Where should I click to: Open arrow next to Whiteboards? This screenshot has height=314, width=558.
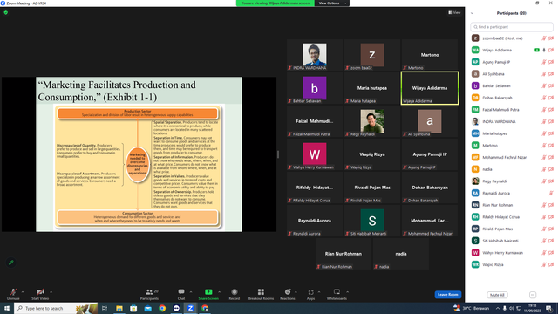[347, 292]
